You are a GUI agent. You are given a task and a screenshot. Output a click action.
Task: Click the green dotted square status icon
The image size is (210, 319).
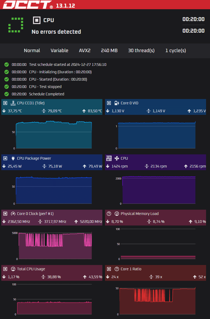16,25
